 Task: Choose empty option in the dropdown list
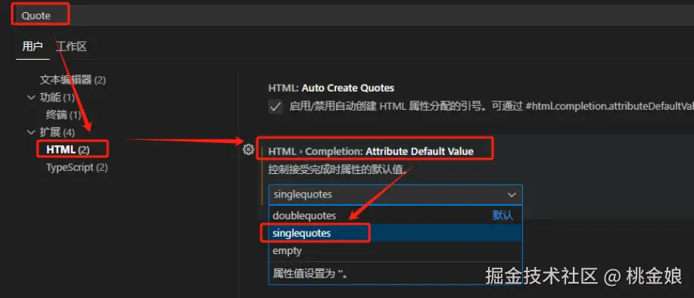point(395,250)
